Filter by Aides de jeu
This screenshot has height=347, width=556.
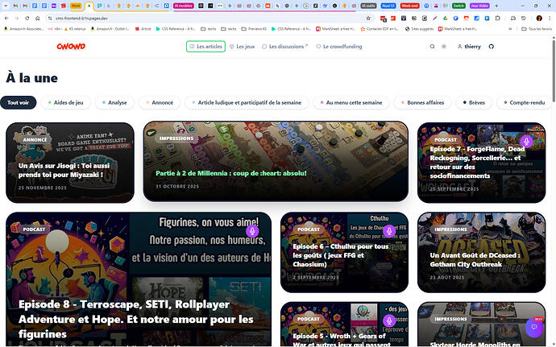pos(65,102)
